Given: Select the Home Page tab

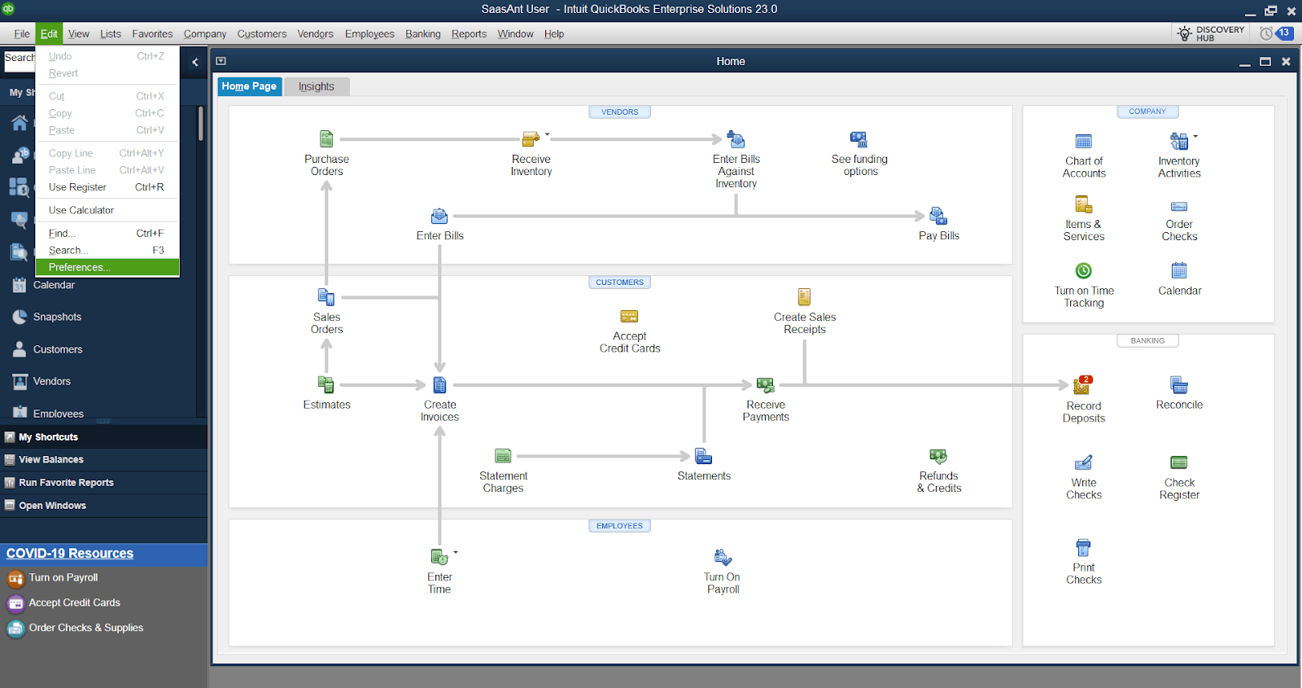Looking at the screenshot, I should [x=249, y=86].
